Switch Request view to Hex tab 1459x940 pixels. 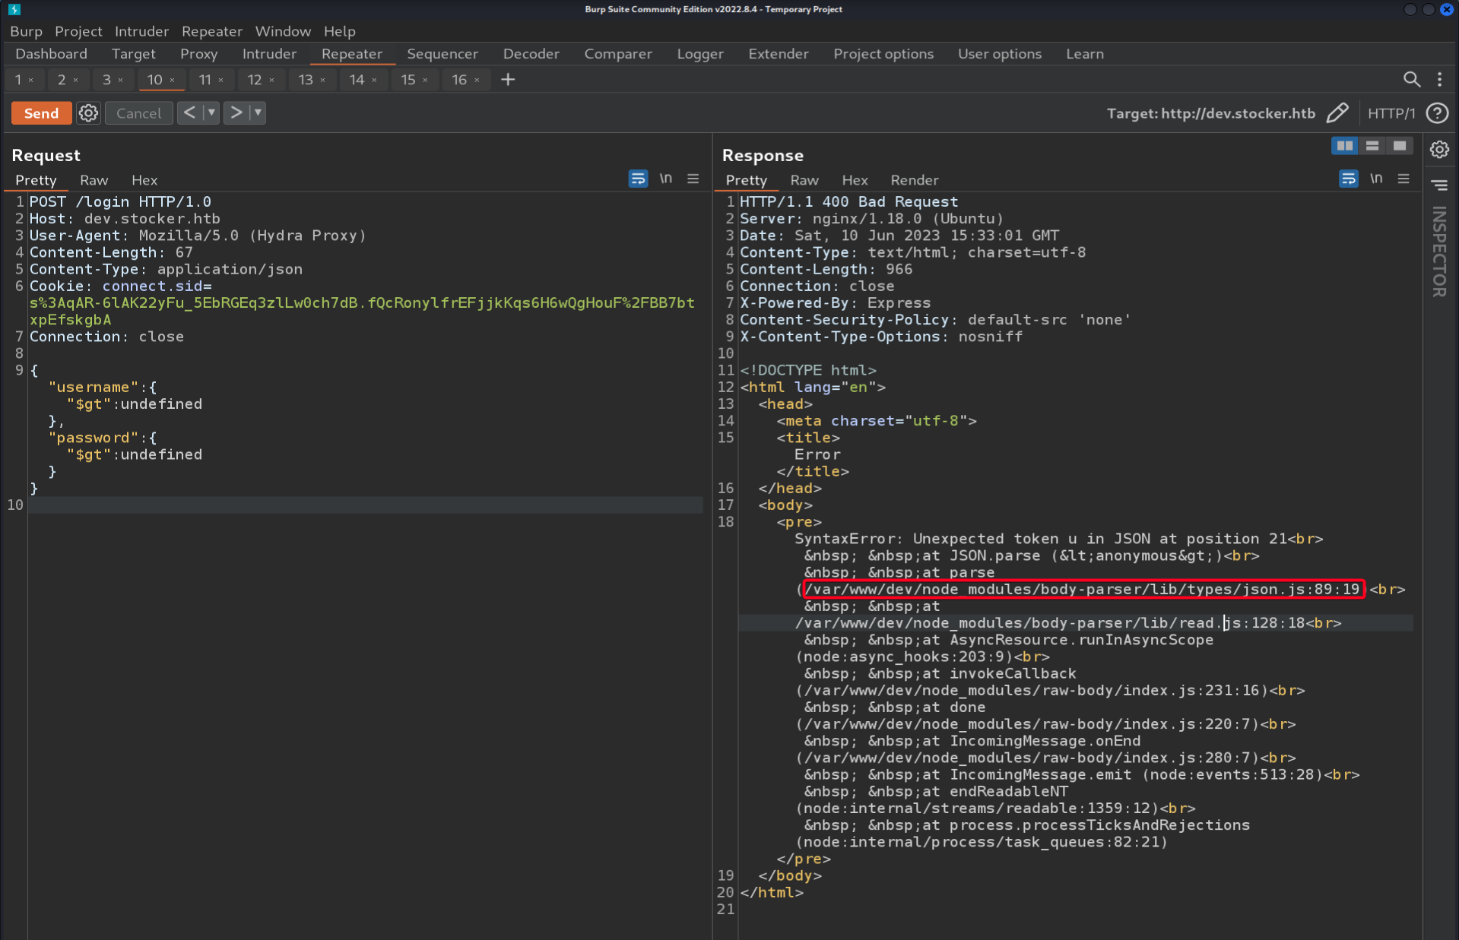click(x=144, y=180)
